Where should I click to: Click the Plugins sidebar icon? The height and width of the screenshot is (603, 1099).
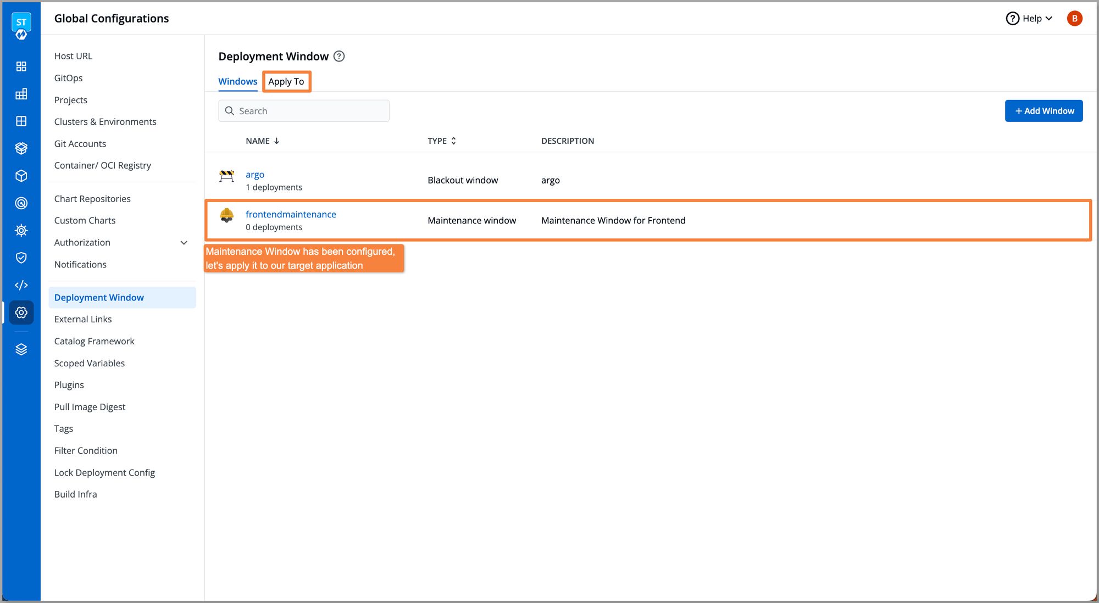[69, 384]
